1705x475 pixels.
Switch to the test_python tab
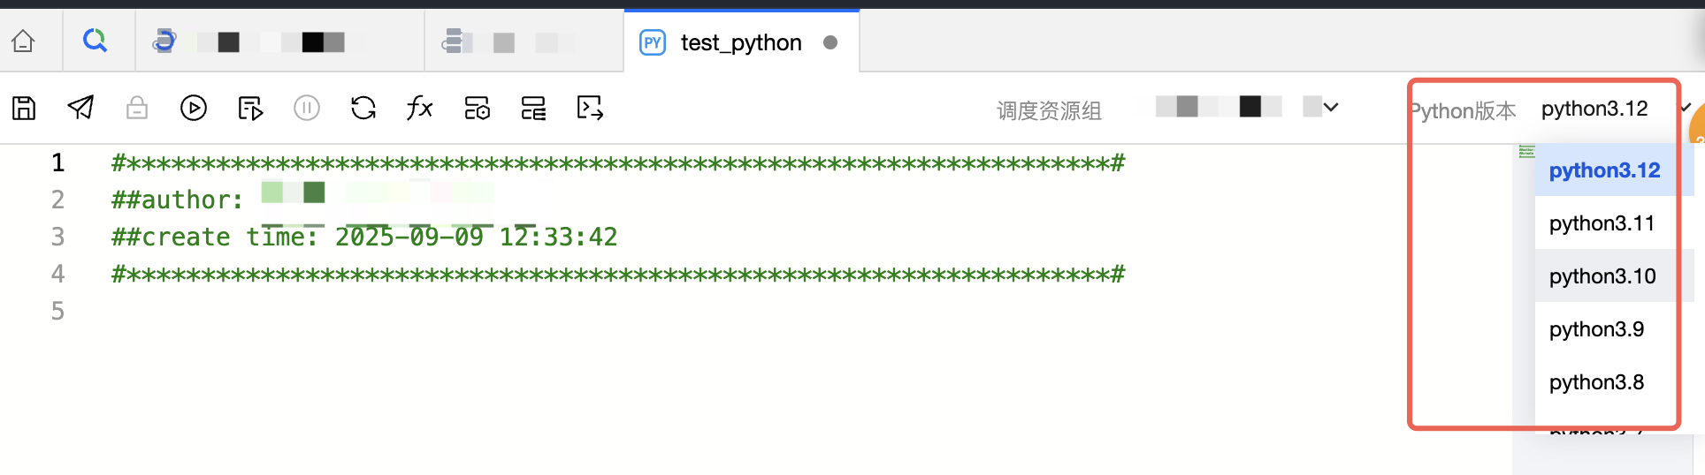(740, 42)
